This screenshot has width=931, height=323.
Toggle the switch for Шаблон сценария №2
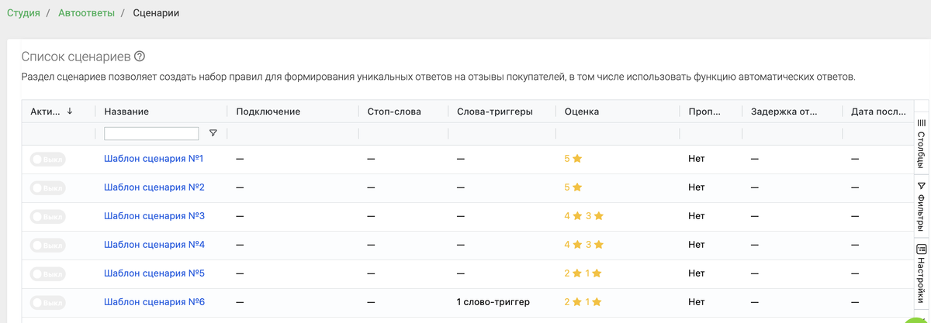point(48,187)
